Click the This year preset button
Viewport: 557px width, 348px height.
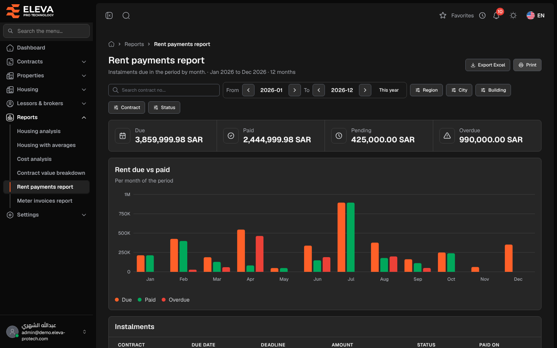coord(389,90)
